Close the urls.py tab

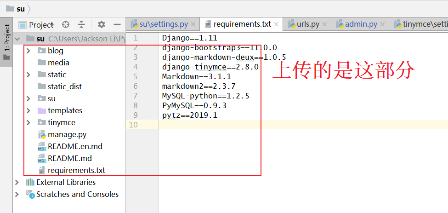click(324, 24)
